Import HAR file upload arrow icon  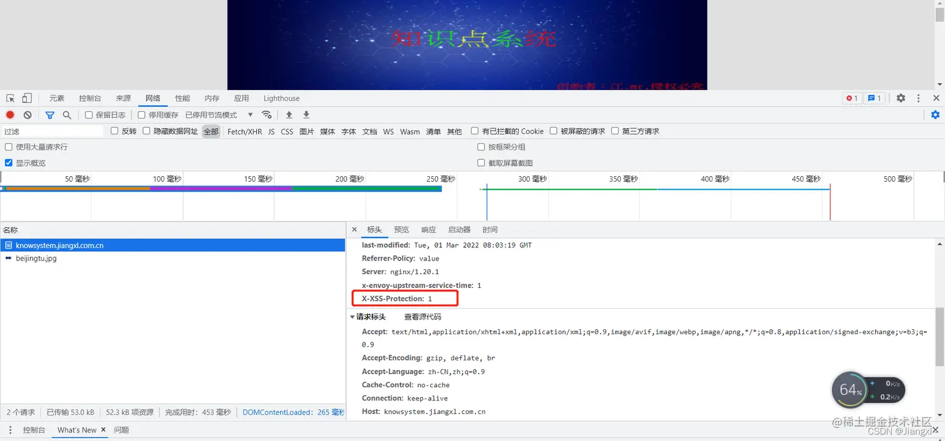(289, 115)
